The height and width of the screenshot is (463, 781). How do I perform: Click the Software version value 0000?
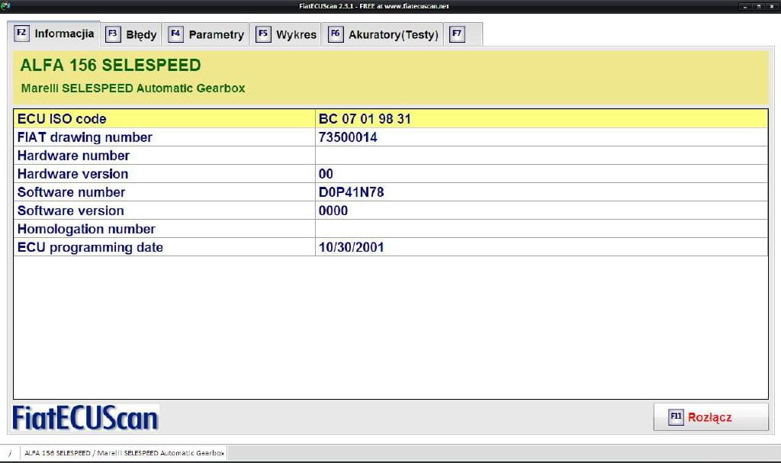coord(333,211)
